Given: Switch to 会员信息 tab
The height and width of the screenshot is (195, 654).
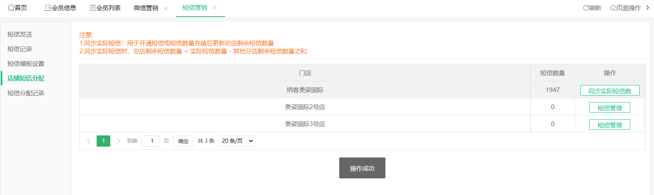Looking at the screenshot, I should [x=60, y=8].
